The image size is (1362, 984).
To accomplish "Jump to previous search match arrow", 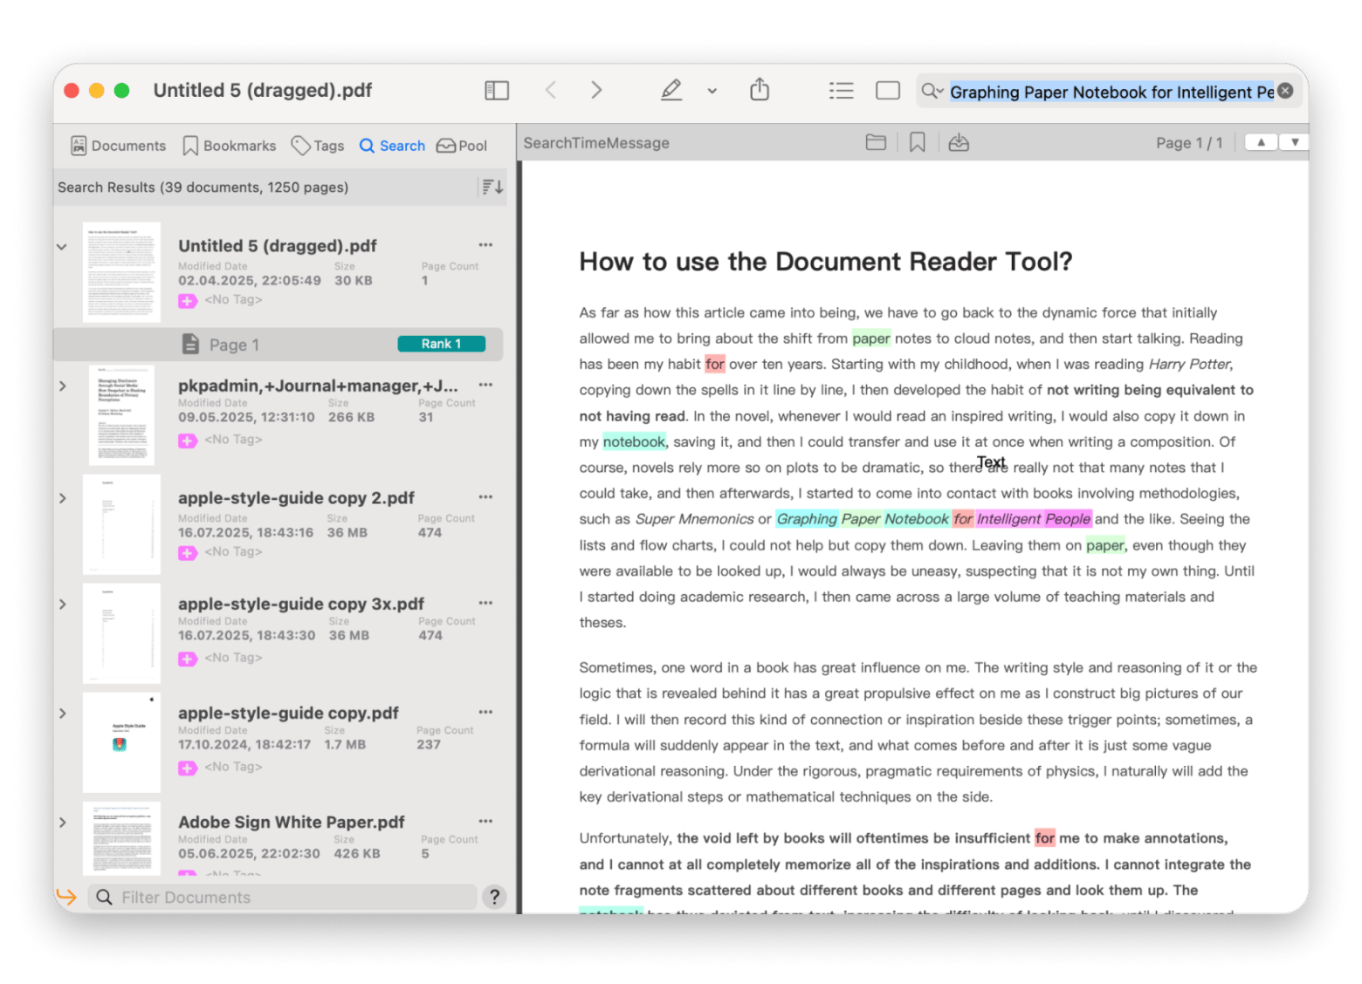I will click(1261, 142).
